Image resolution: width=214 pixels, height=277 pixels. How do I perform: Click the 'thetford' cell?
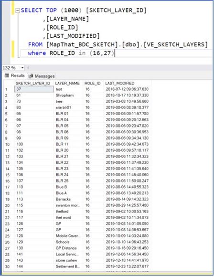point(68,212)
